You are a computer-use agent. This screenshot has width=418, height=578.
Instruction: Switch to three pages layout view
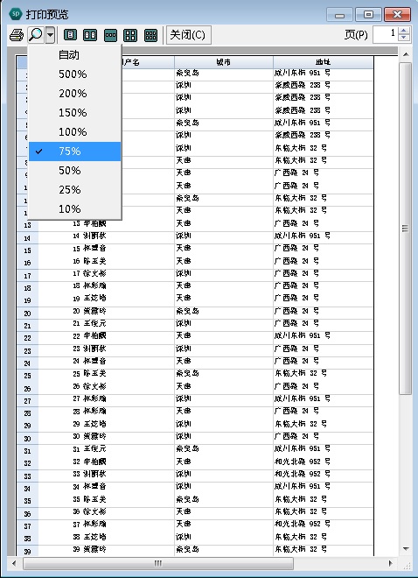110,35
